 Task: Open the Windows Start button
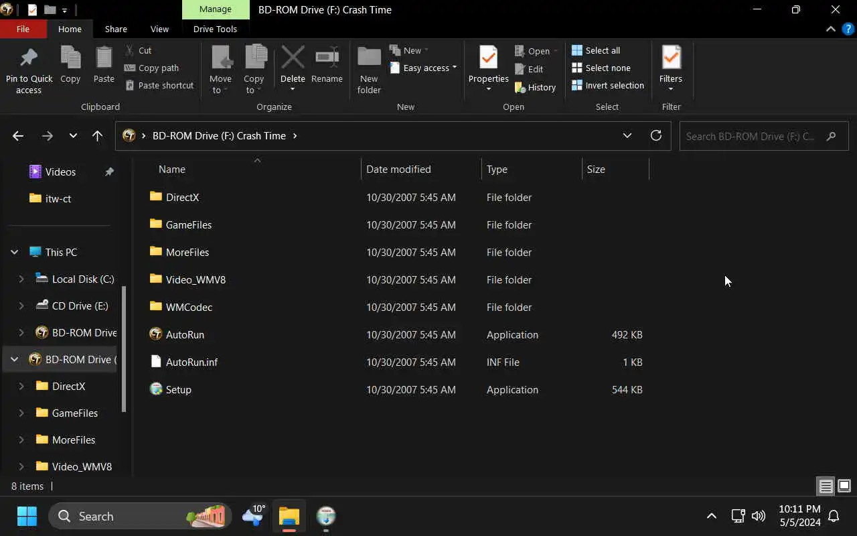click(x=27, y=516)
